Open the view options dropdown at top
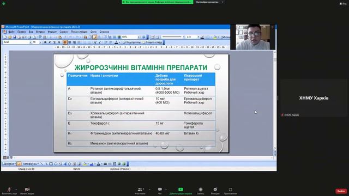The width and height of the screenshot is (349, 196). click(x=209, y=2)
